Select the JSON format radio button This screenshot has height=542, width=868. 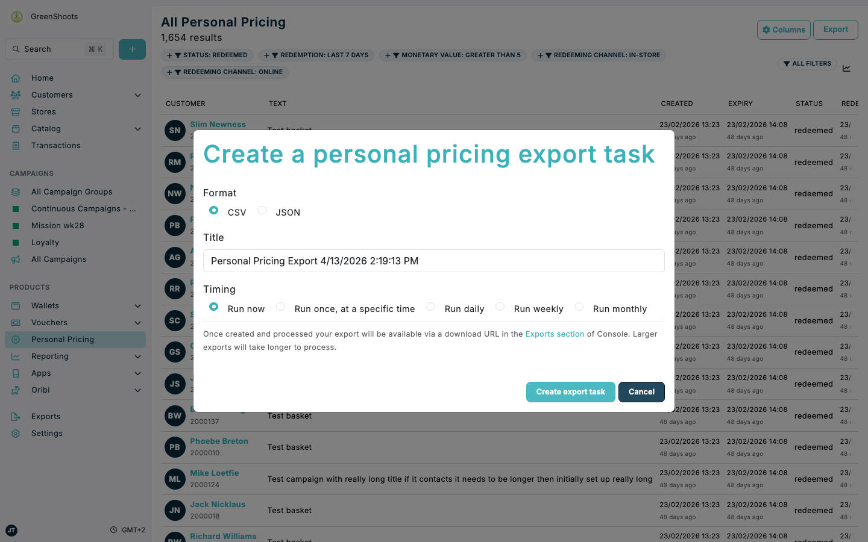[x=262, y=210]
